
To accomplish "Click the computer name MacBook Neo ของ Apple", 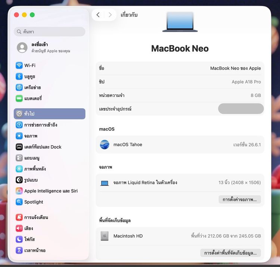I will point(236,68).
